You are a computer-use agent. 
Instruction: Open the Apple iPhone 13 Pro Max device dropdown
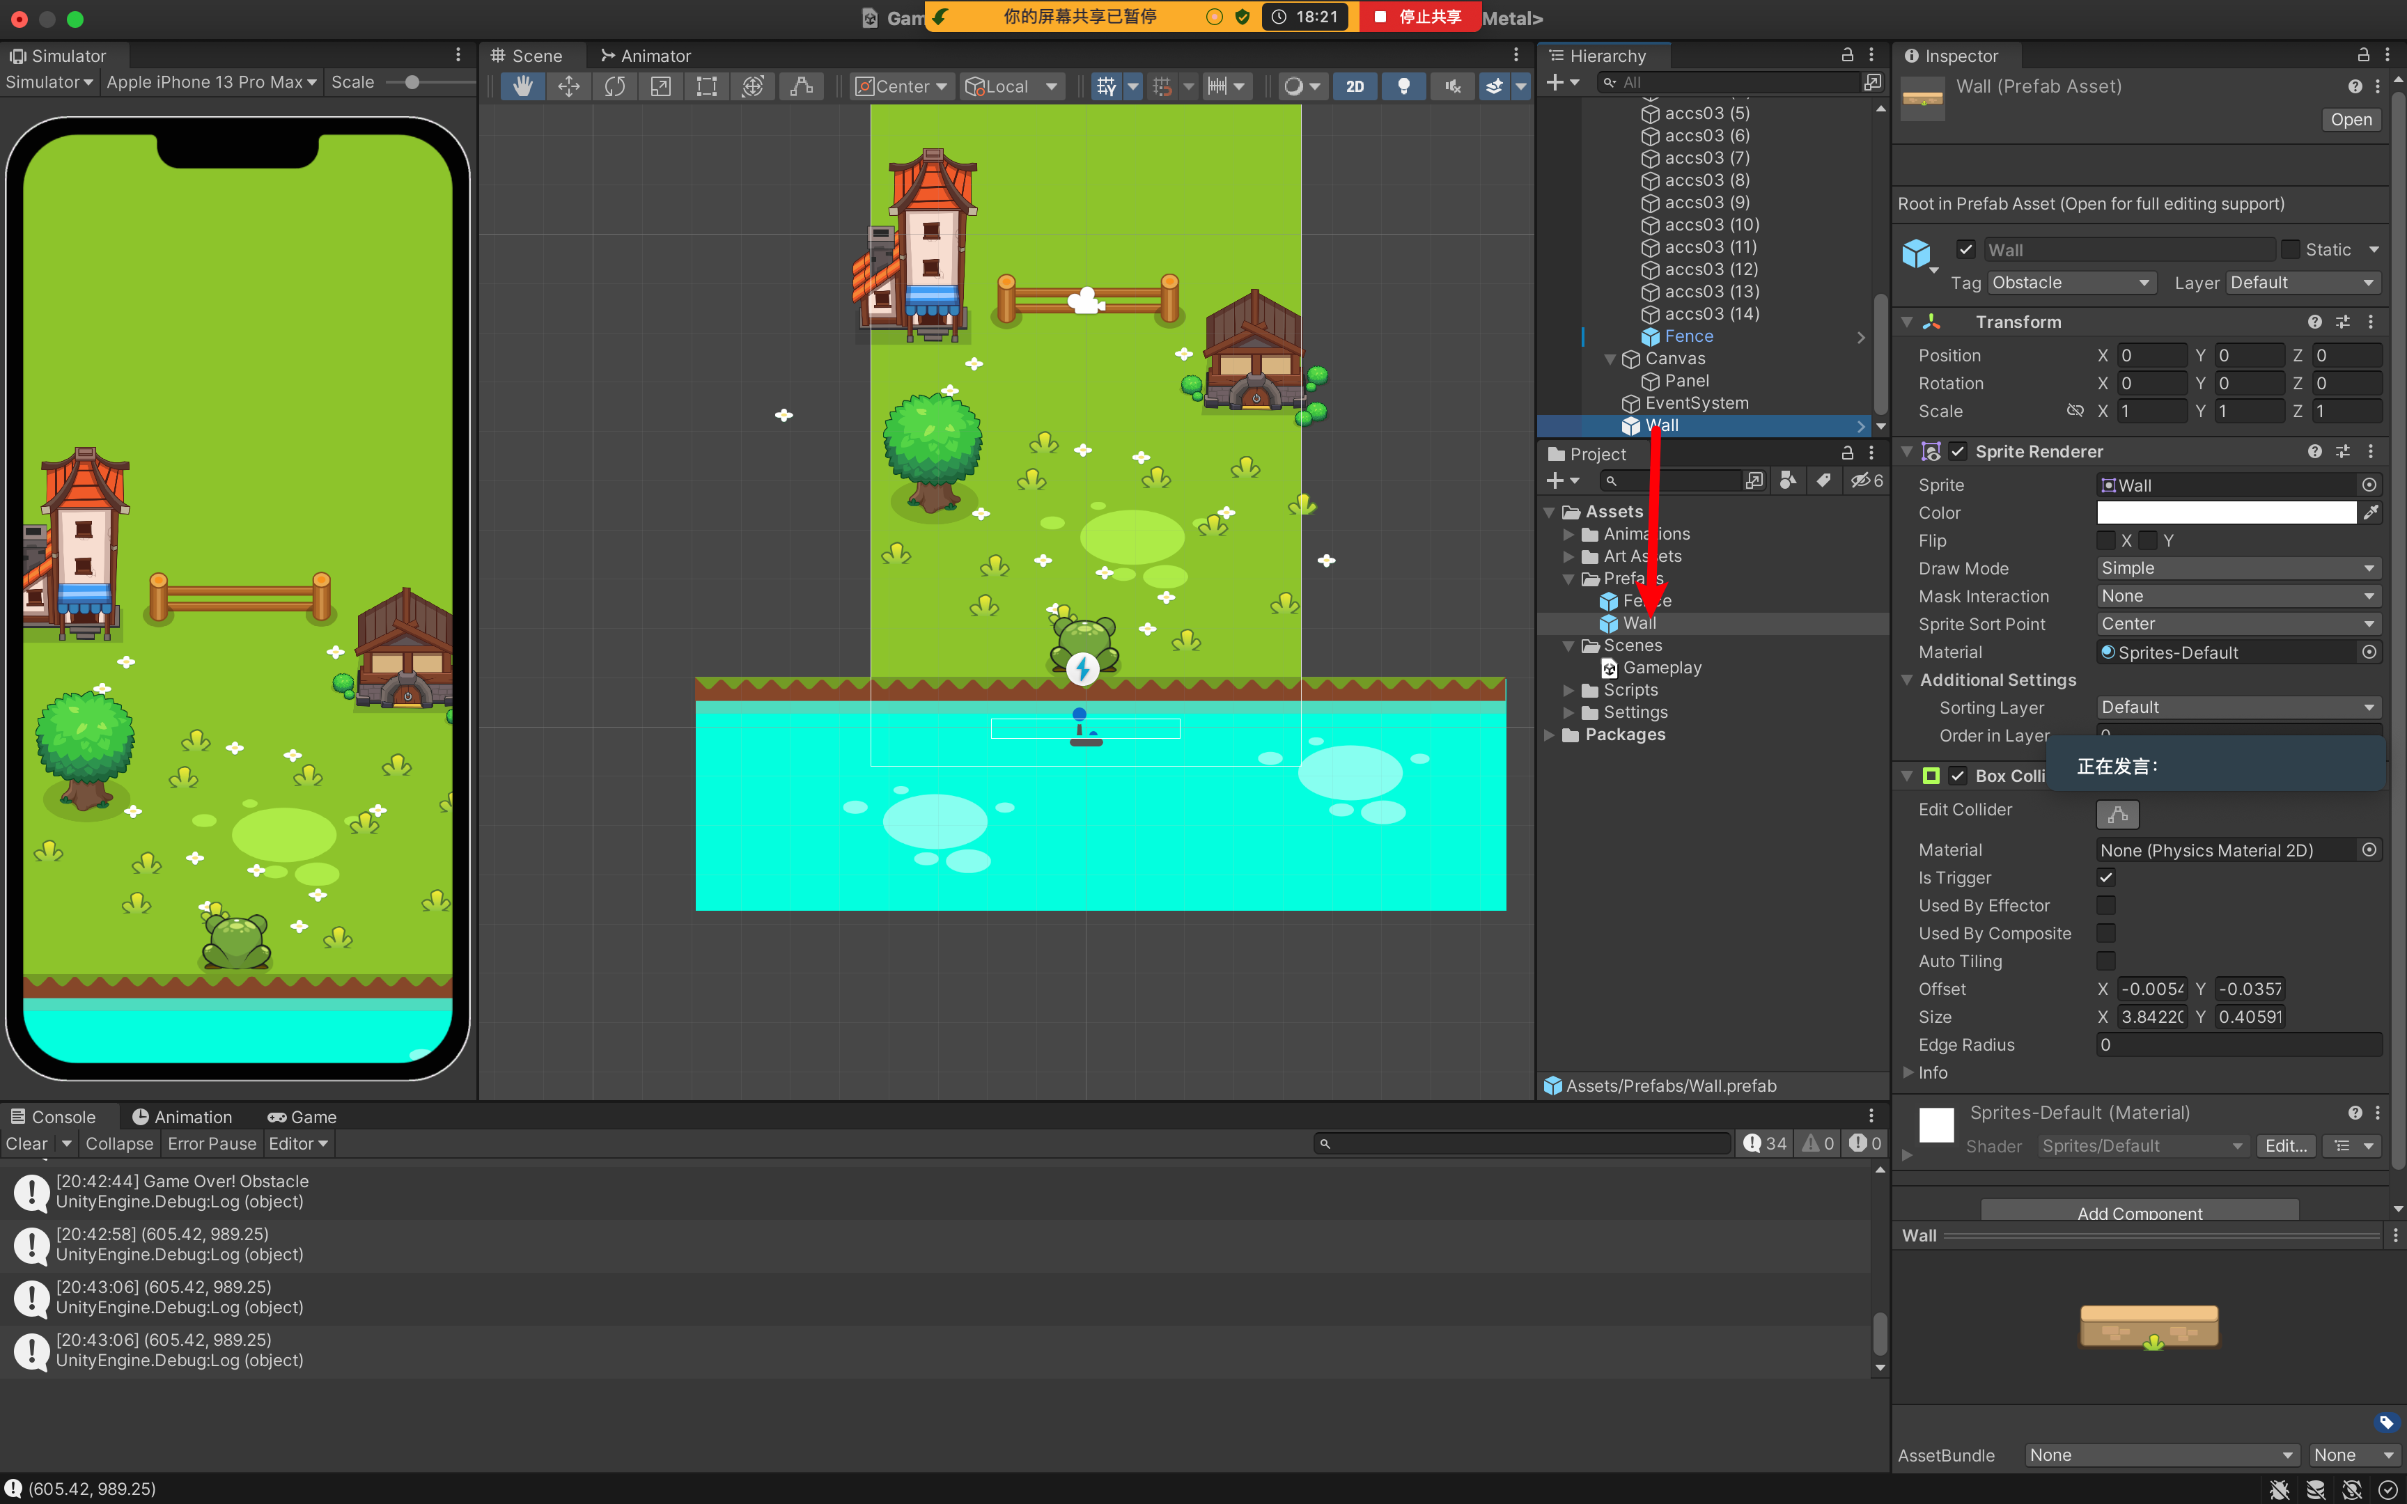click(x=212, y=83)
